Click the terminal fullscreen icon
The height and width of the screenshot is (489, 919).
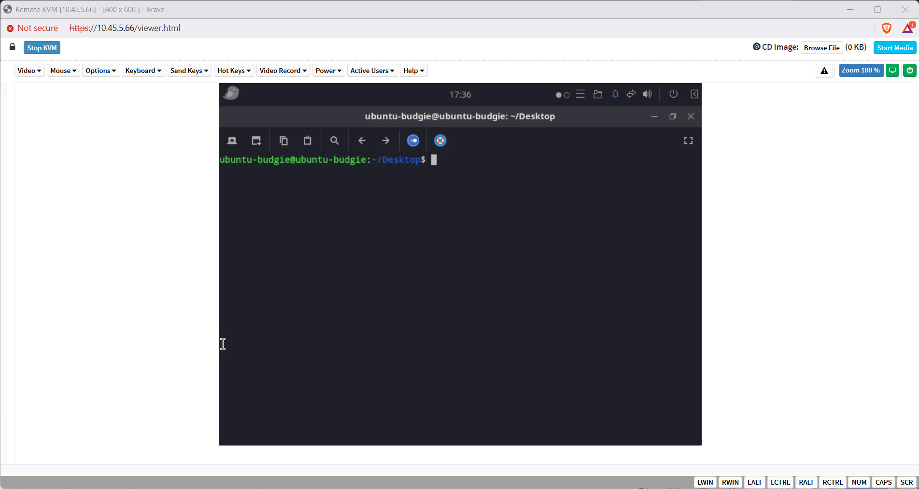pyautogui.click(x=688, y=141)
